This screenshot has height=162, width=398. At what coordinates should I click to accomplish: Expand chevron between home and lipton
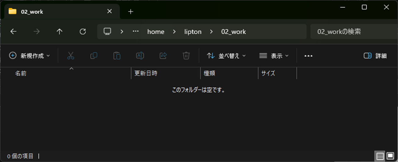[175, 32]
